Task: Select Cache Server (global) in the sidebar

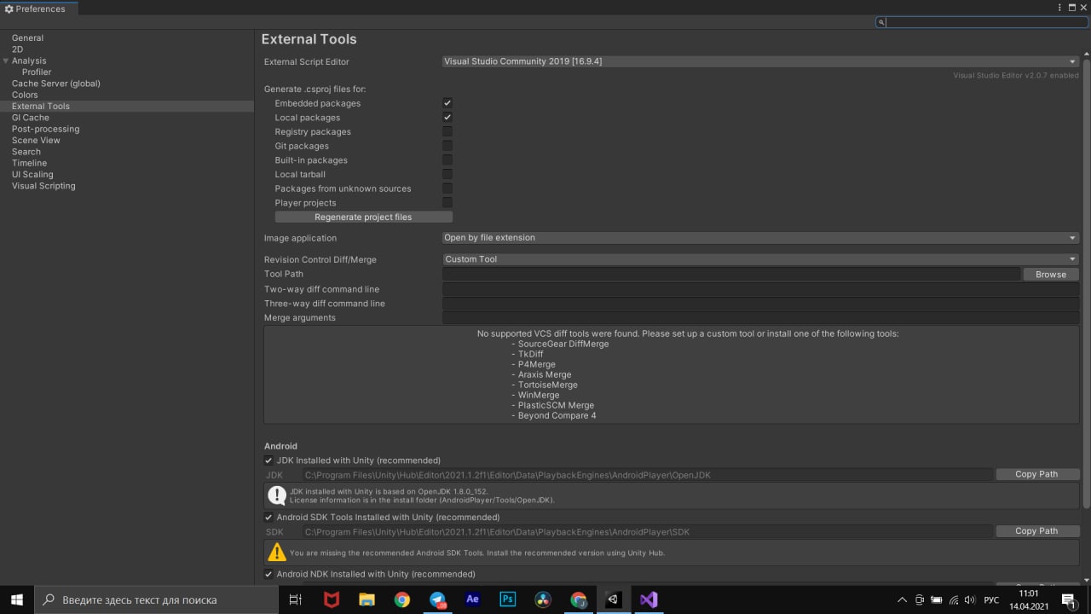Action: 56,84
